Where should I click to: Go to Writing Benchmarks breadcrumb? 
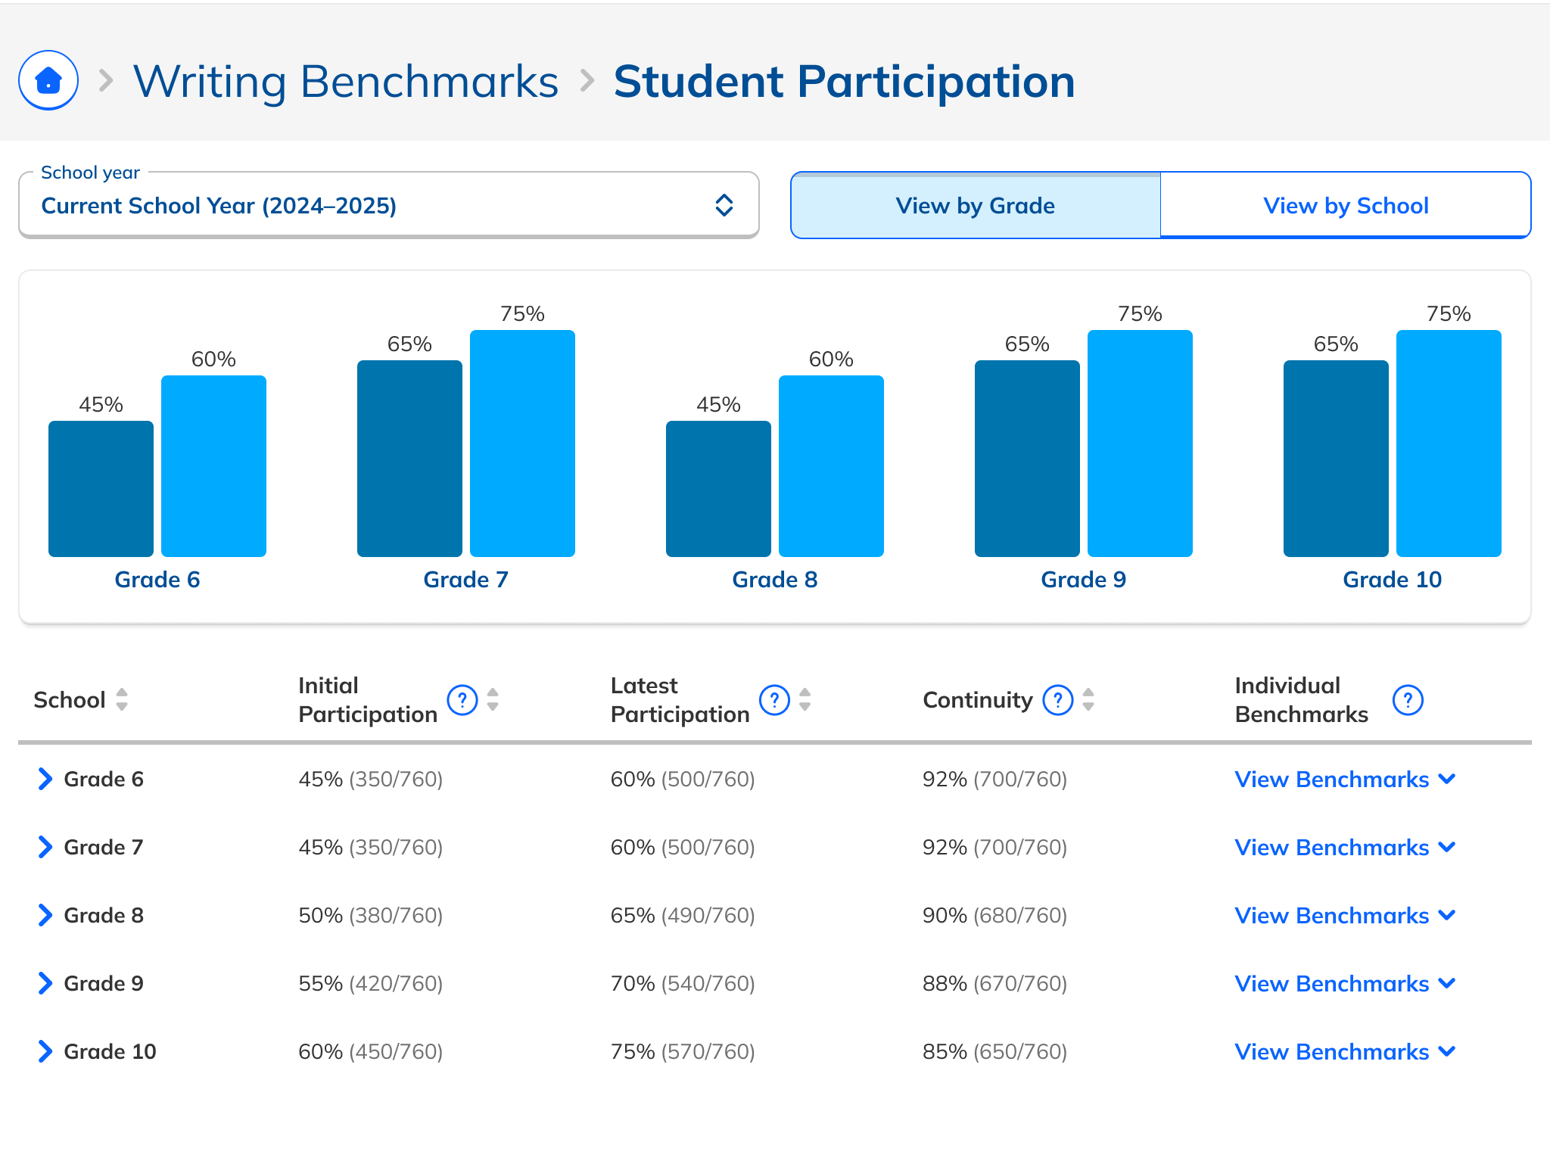[x=346, y=81]
